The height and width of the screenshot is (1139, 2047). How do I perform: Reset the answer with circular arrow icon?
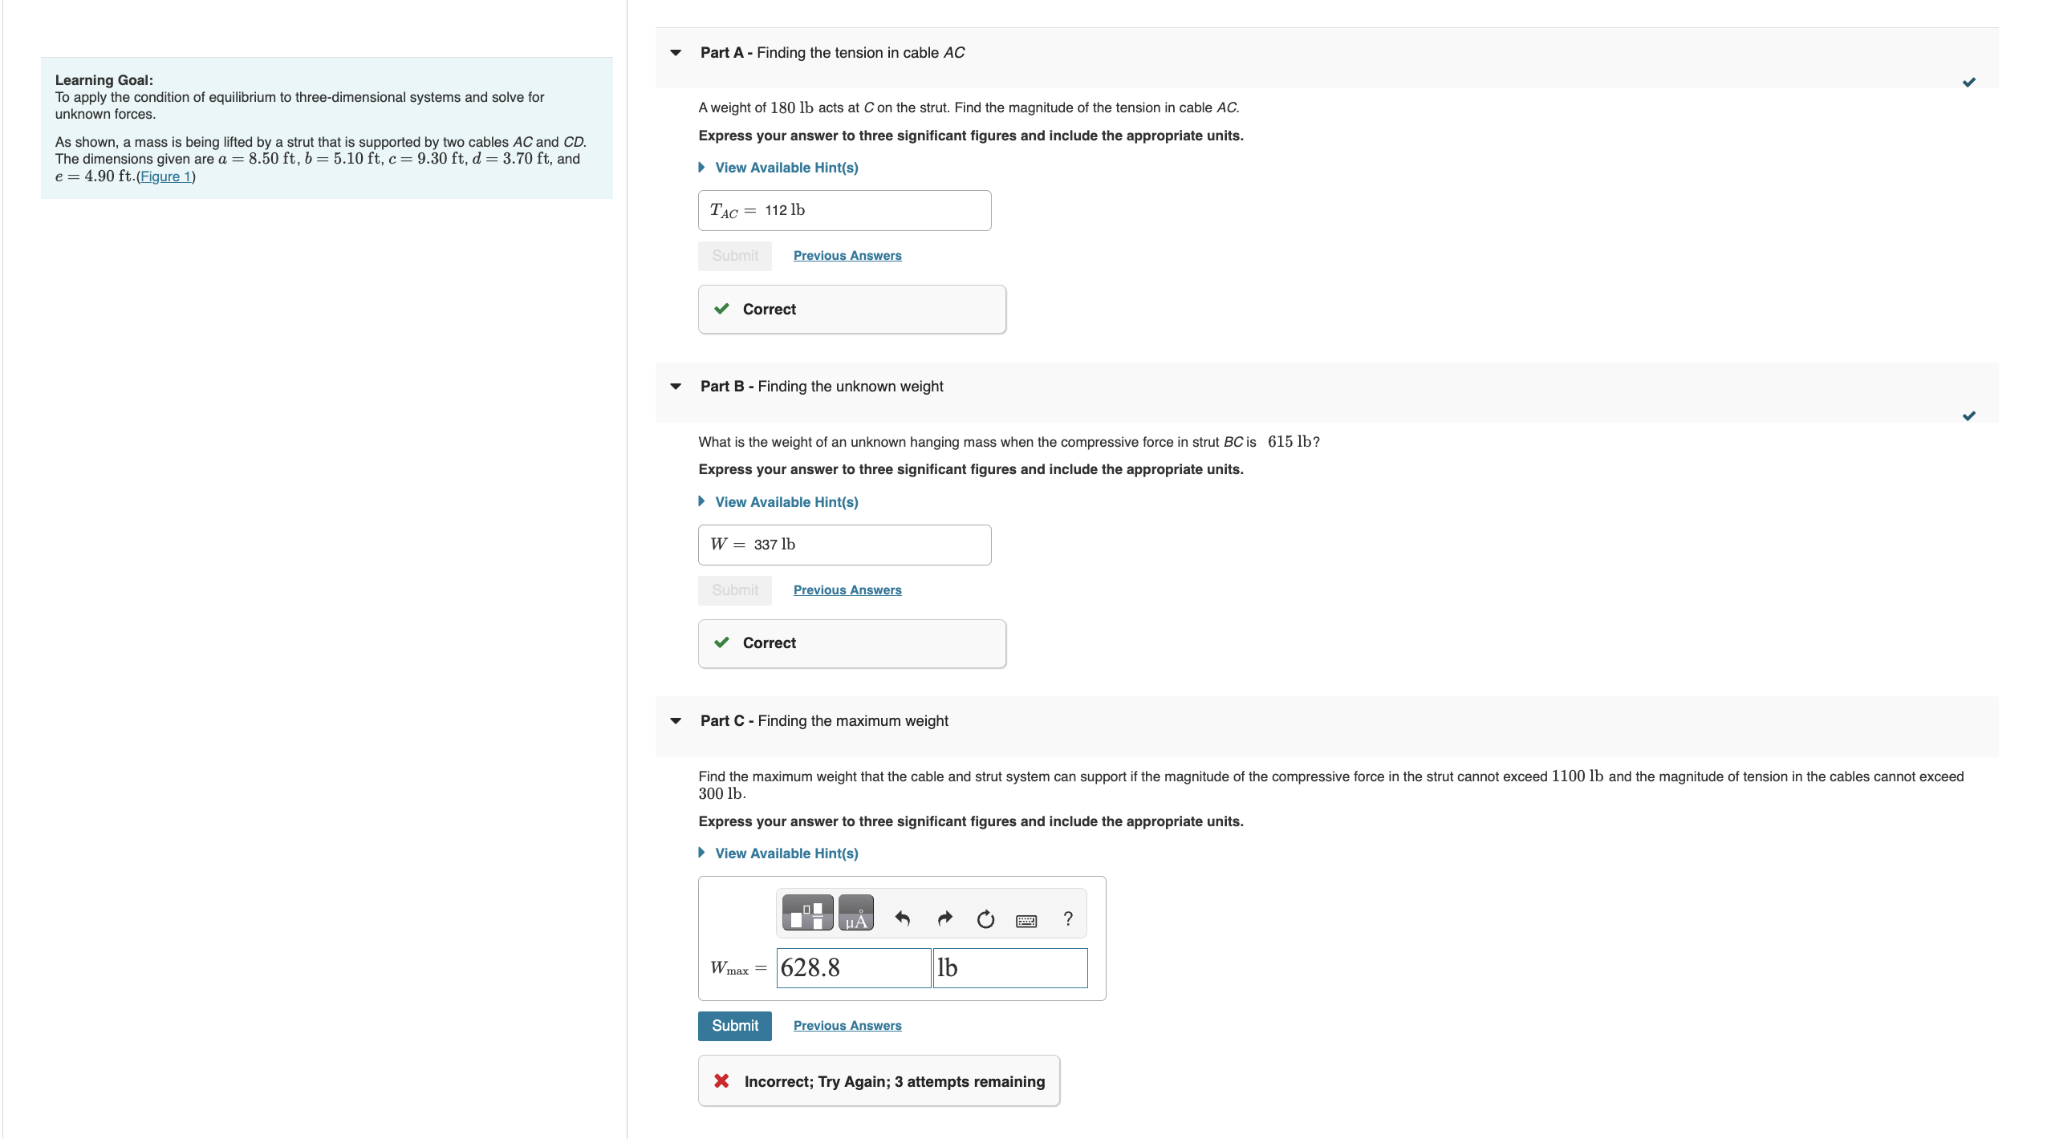[985, 919]
